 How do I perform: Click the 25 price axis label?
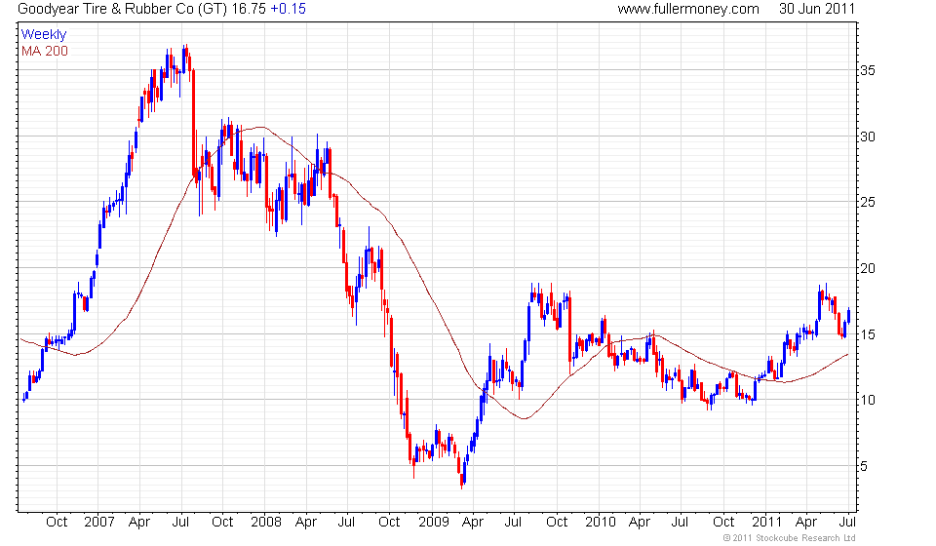(868, 202)
